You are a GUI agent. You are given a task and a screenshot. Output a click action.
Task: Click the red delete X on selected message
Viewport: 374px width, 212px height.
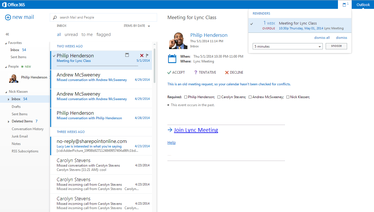[x=142, y=55]
